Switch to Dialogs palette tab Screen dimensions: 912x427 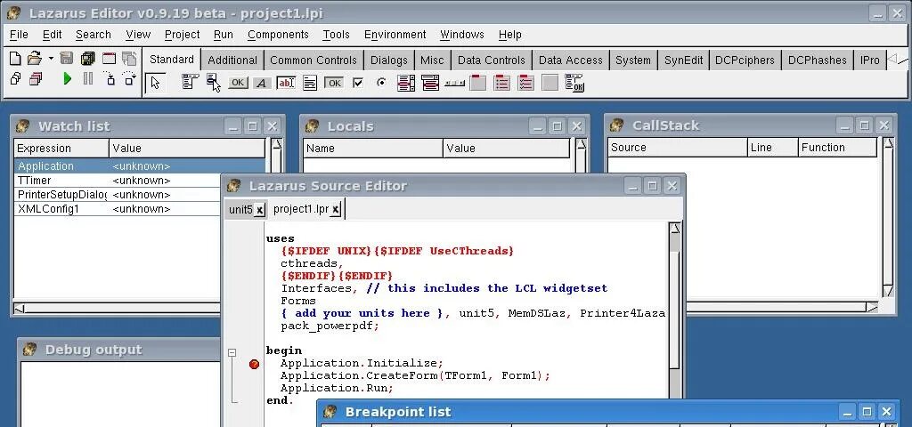(388, 60)
